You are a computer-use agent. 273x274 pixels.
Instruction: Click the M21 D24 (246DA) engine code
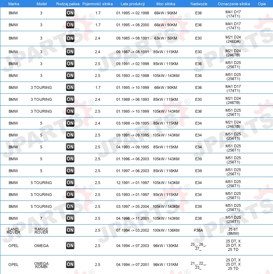[x=233, y=39]
